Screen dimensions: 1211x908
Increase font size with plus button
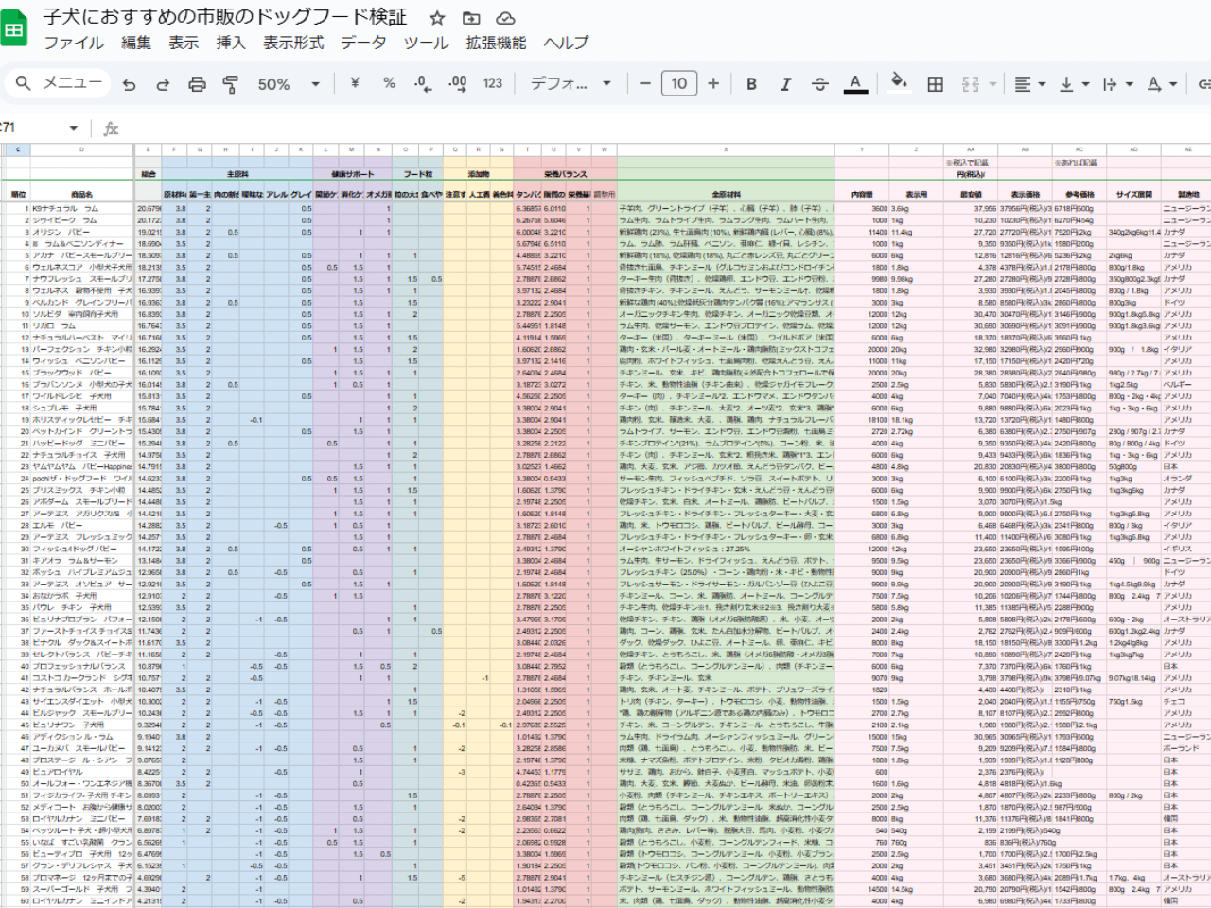[x=713, y=83]
